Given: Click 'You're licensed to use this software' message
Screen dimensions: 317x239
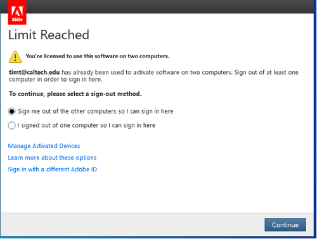Looking at the screenshot, I should pos(98,56).
